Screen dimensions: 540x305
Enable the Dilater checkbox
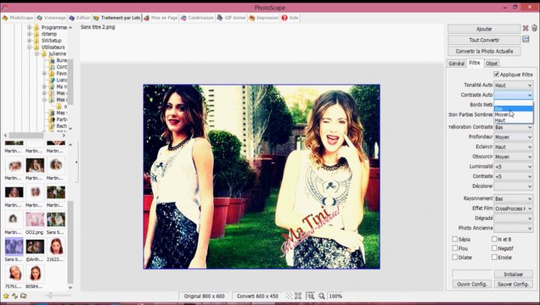point(454,257)
